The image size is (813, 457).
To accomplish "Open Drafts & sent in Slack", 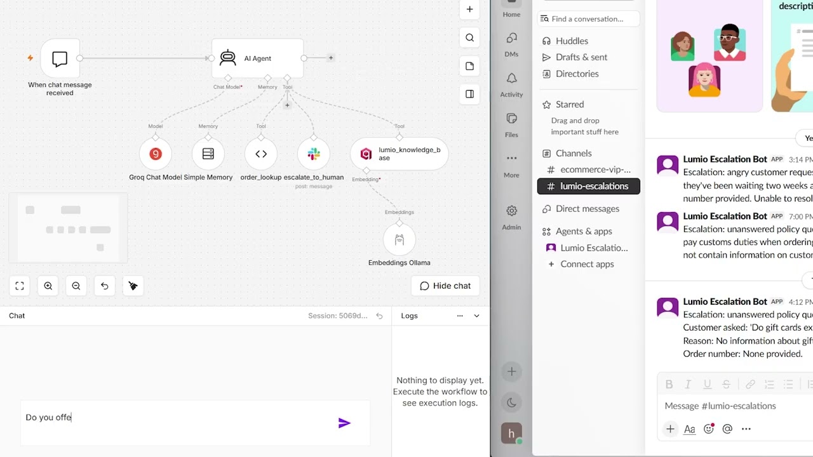I will pos(581,57).
